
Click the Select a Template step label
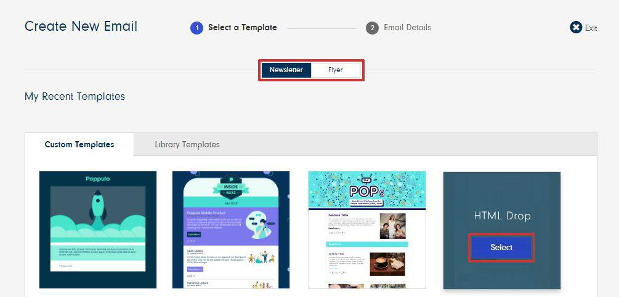coord(243,28)
